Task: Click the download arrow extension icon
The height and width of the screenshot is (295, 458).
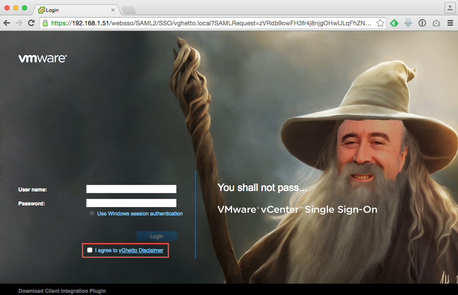Action: coord(408,23)
